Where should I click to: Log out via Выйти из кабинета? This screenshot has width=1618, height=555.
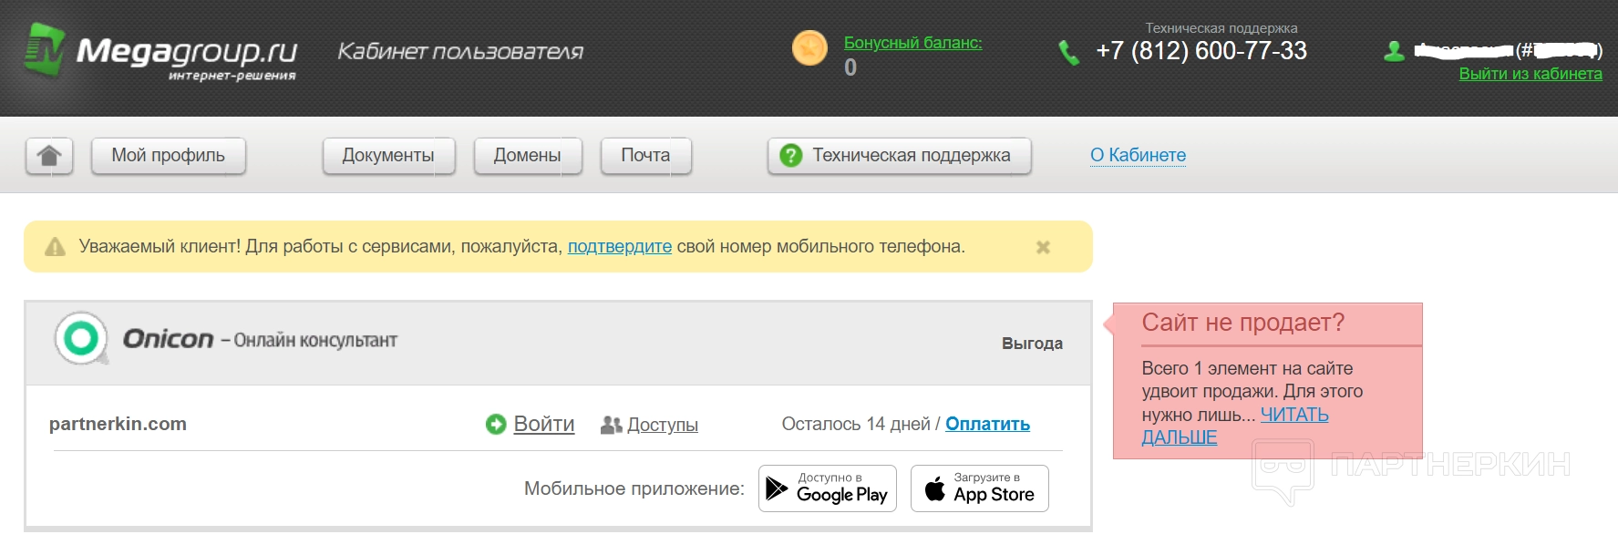pos(1530,74)
